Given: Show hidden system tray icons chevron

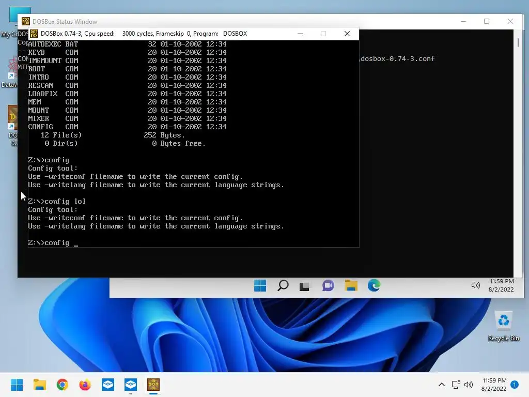Looking at the screenshot, I should point(441,385).
